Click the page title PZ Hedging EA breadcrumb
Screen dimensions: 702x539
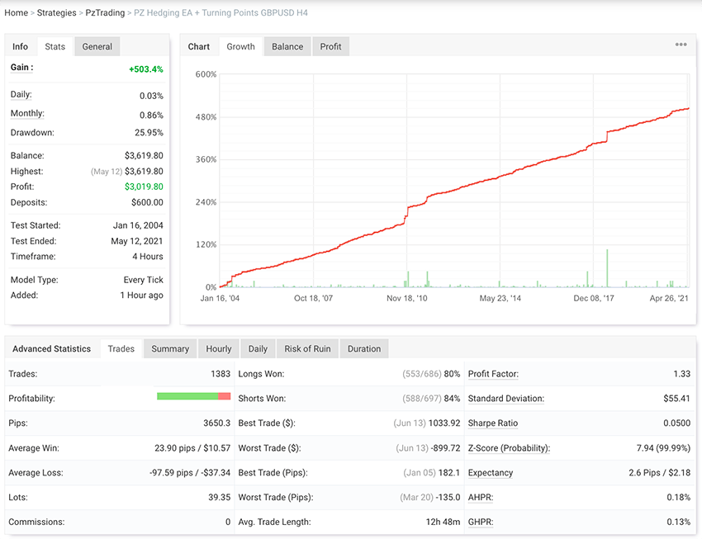(x=221, y=12)
